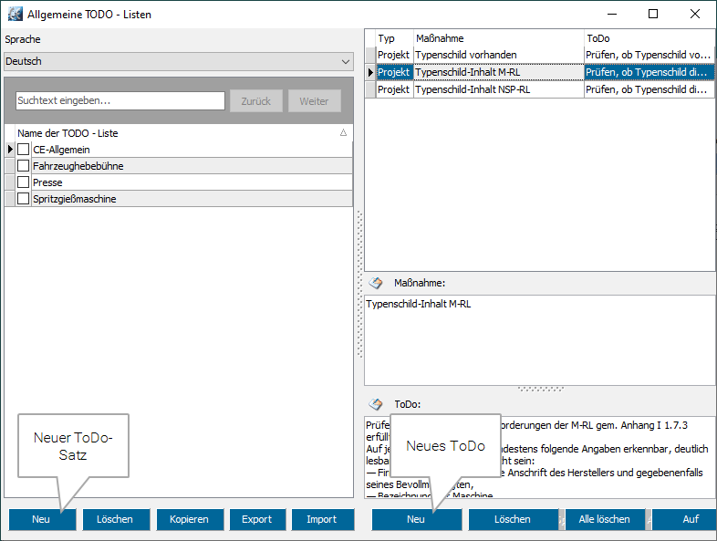
Task: Check the Presse list checkbox
Action: (24, 182)
